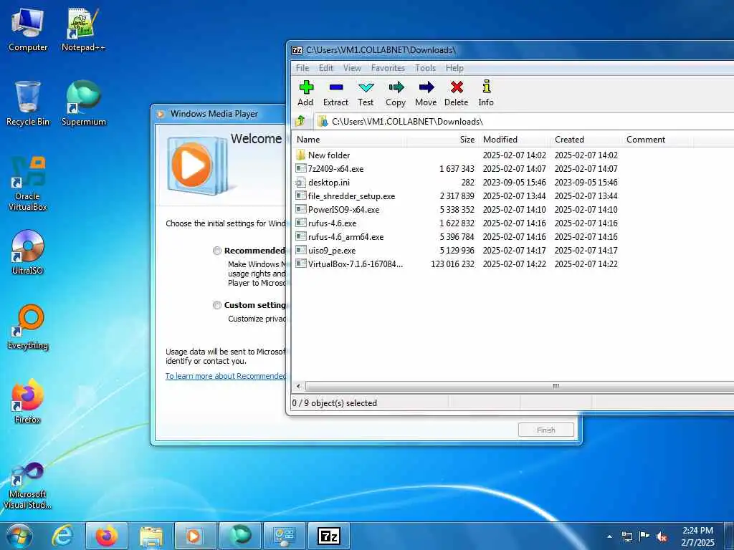734x550 pixels.
Task: Switch to Firefox on the taskbar
Action: click(x=106, y=536)
